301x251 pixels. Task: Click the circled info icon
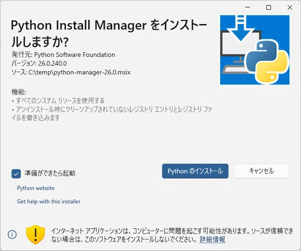(12, 234)
